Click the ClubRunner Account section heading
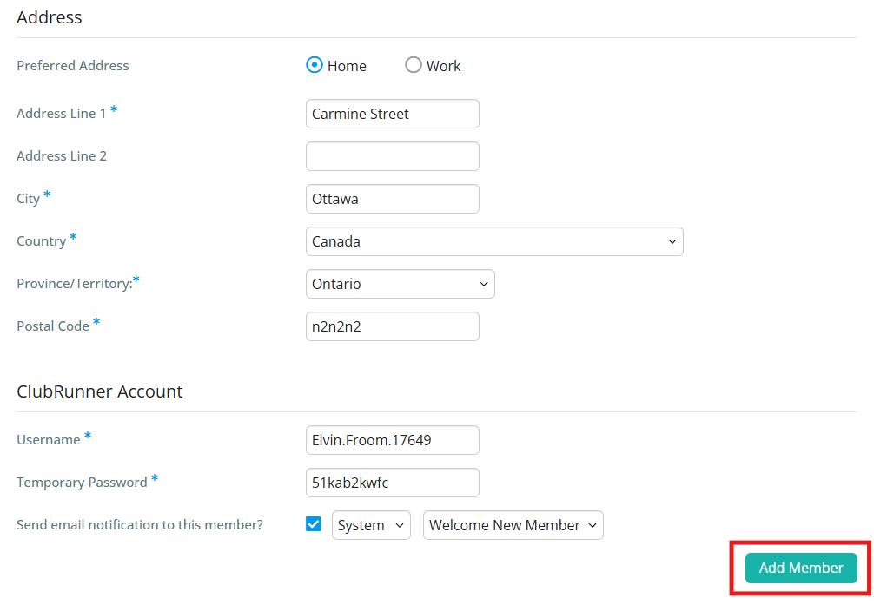Viewport: 874px width, 605px height. tap(99, 391)
